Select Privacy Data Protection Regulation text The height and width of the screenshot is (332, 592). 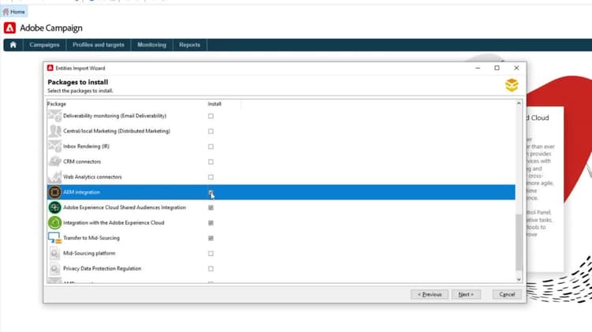[x=103, y=269]
